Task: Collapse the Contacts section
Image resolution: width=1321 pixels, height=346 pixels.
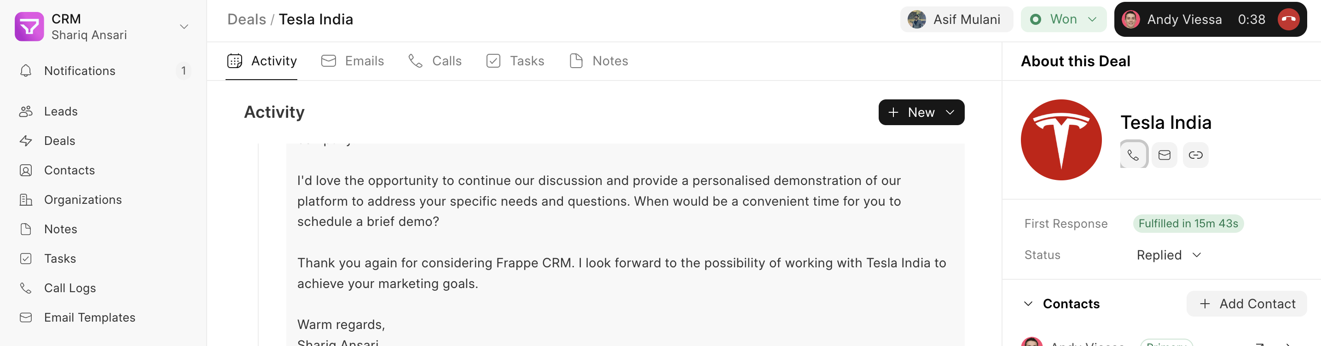Action: pyautogui.click(x=1028, y=304)
